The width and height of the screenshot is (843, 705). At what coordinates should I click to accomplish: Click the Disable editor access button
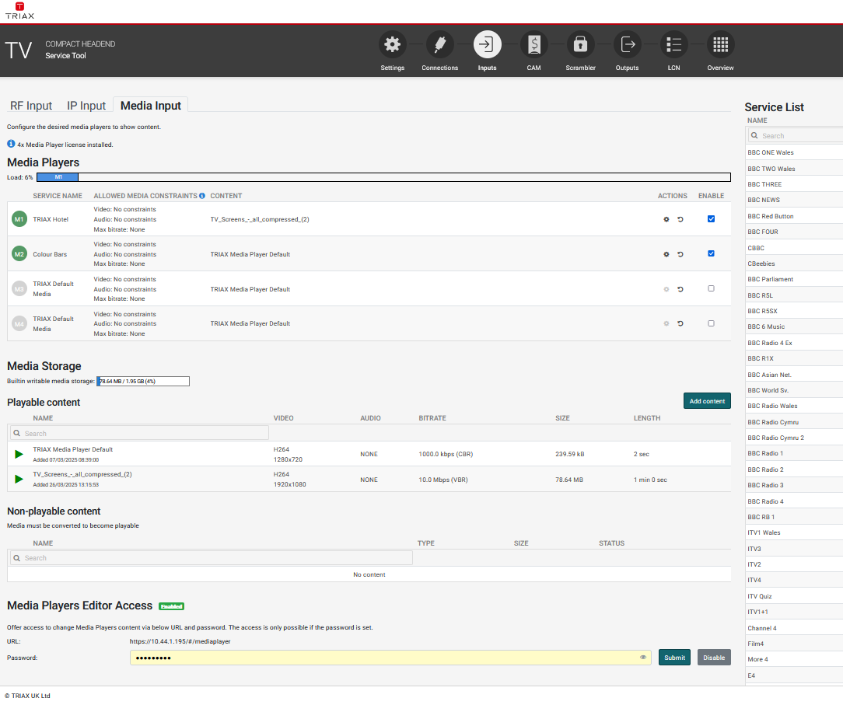(x=714, y=658)
